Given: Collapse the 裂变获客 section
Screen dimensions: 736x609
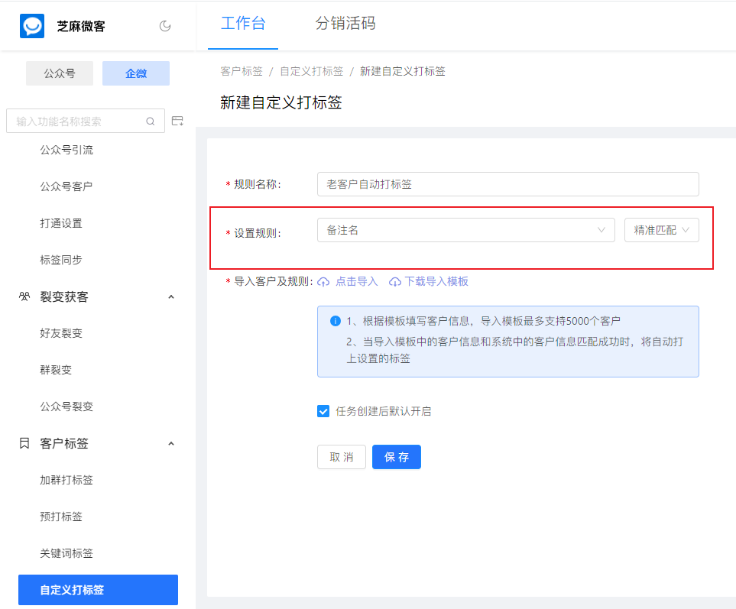Looking at the screenshot, I should pos(171,297).
